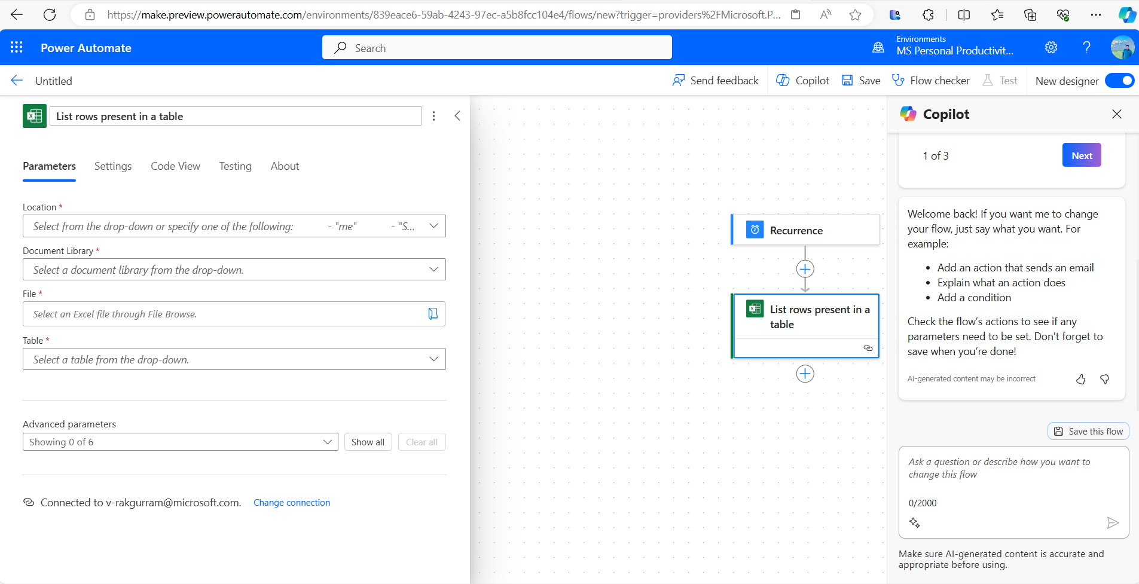The width and height of the screenshot is (1139, 584).
Task: Open Copilot prompt suggestions sparkle icon
Action: coord(915,523)
